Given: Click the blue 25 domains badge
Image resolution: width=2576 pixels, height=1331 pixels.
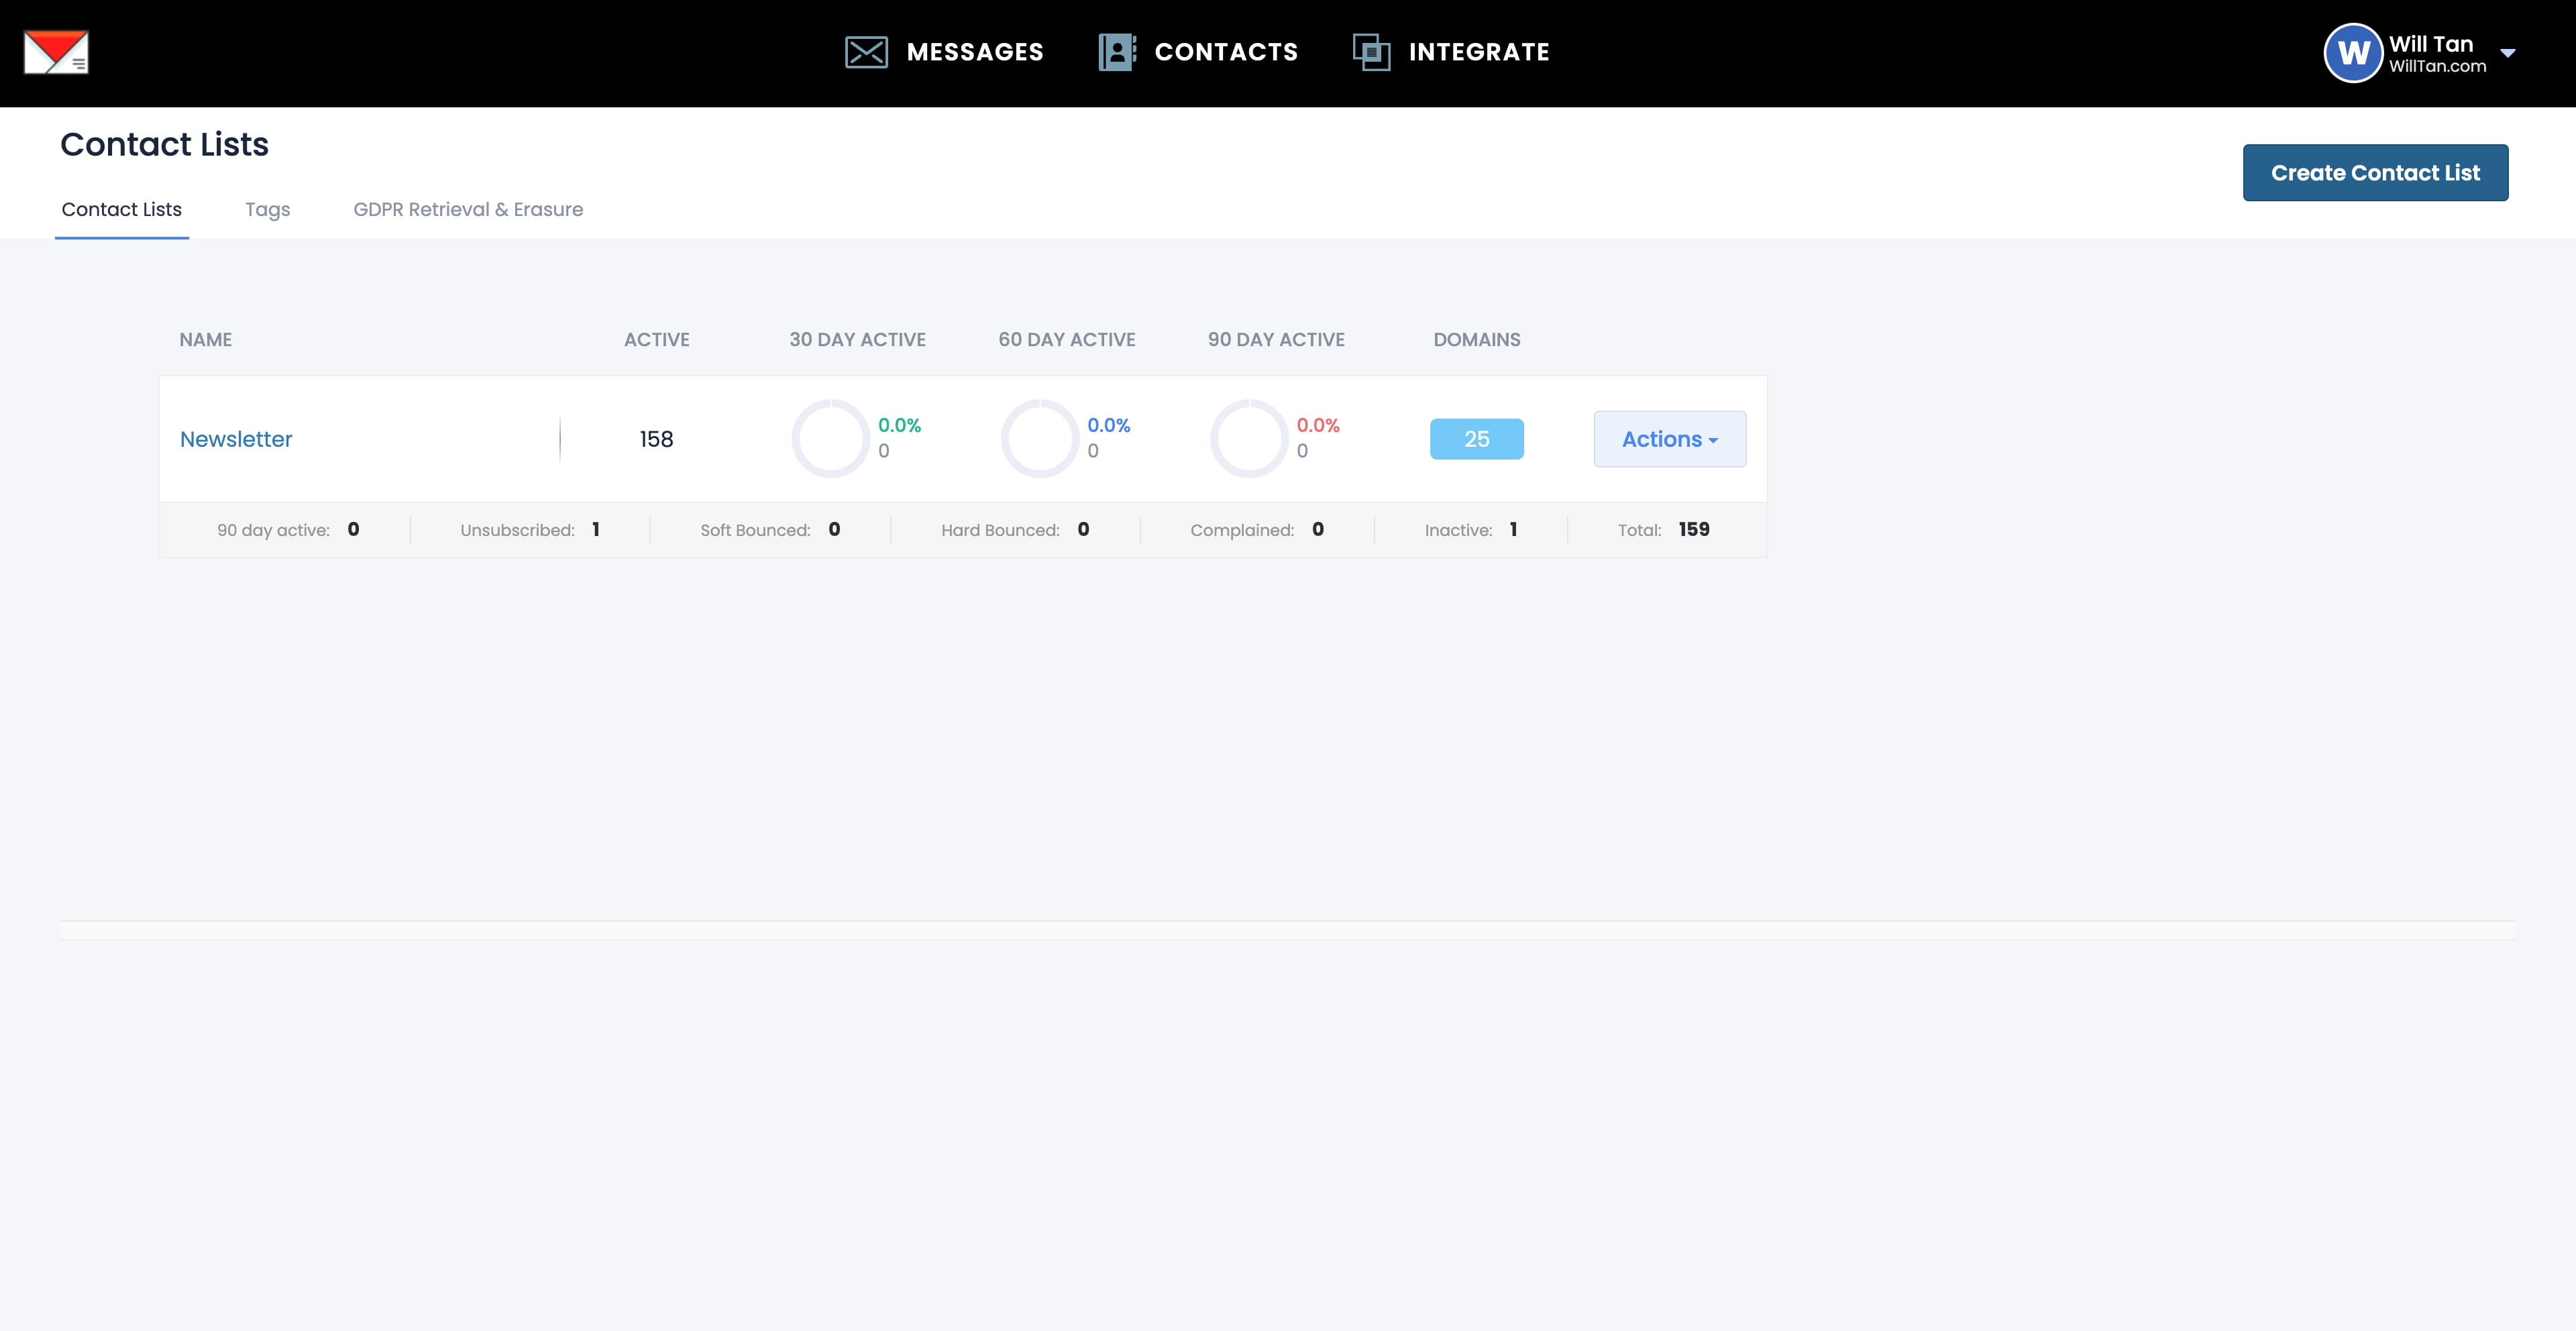Looking at the screenshot, I should (1476, 439).
